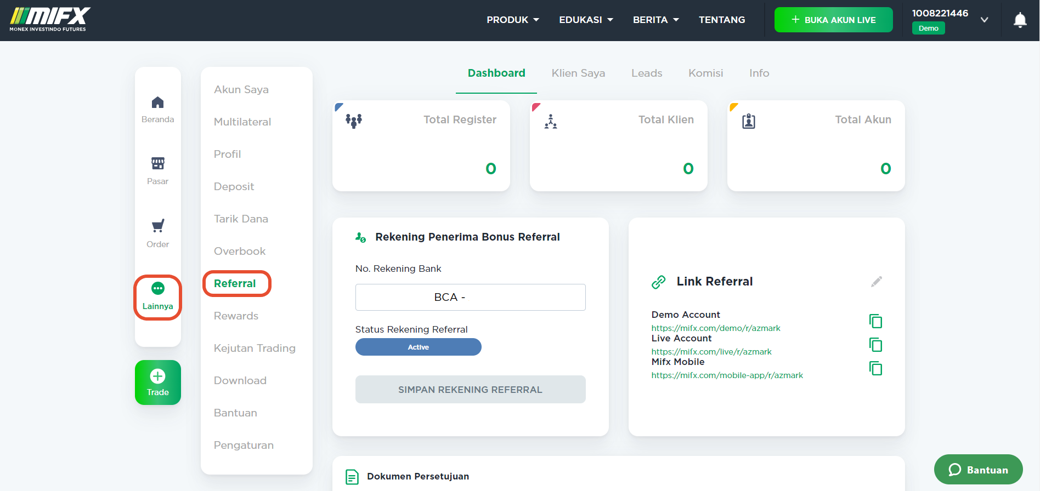Click BUKA AKUN LIVE button
1040x491 pixels.
pyautogui.click(x=834, y=20)
